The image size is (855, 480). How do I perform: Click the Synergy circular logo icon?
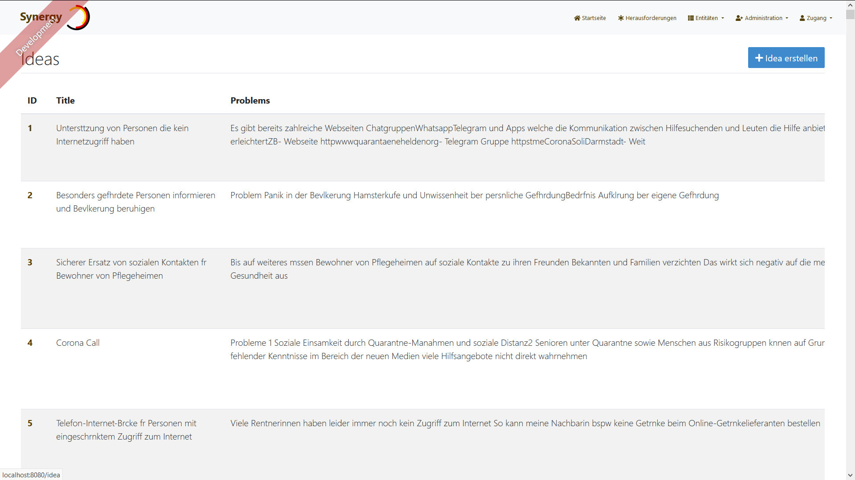click(x=79, y=18)
